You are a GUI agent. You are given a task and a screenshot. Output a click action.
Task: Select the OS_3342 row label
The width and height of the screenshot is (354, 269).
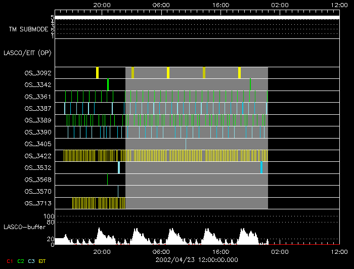point(38,85)
